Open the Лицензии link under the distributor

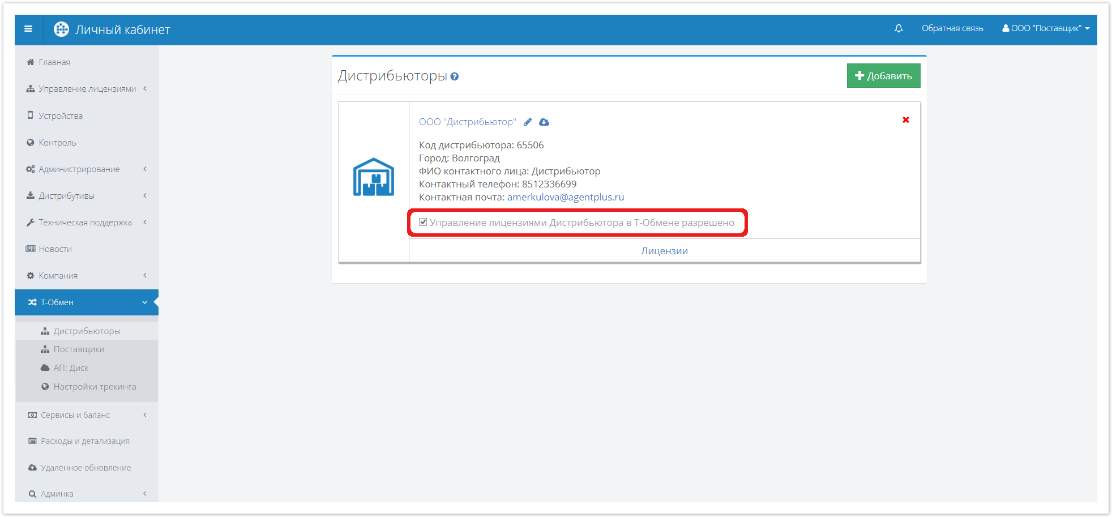(664, 251)
